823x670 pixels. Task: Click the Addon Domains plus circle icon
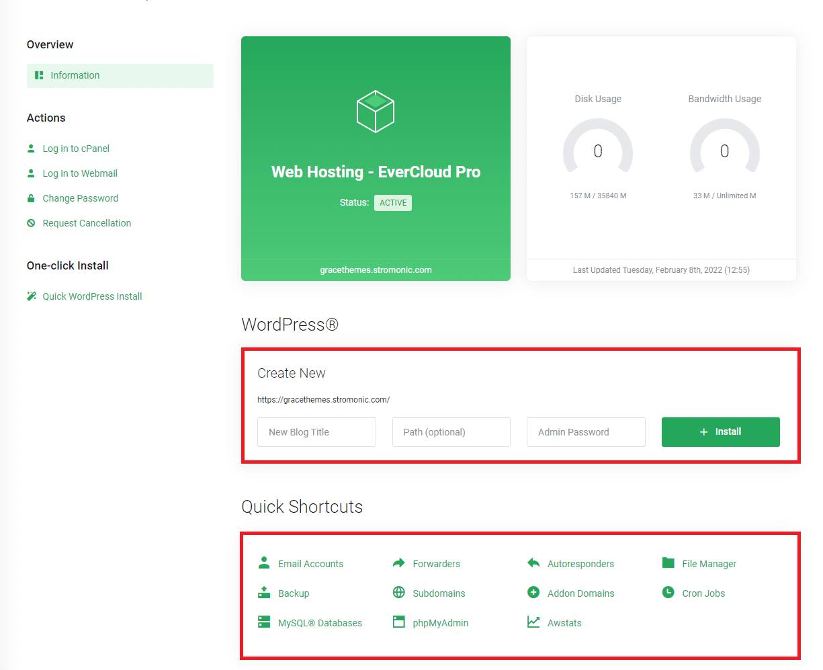tap(533, 593)
